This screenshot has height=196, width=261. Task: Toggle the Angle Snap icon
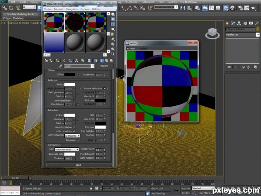click(130, 8)
